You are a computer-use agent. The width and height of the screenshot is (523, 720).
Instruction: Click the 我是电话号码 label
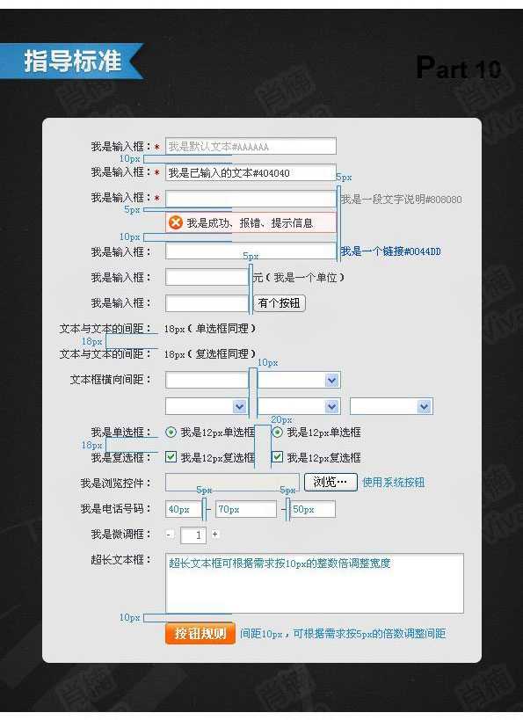[115, 509]
